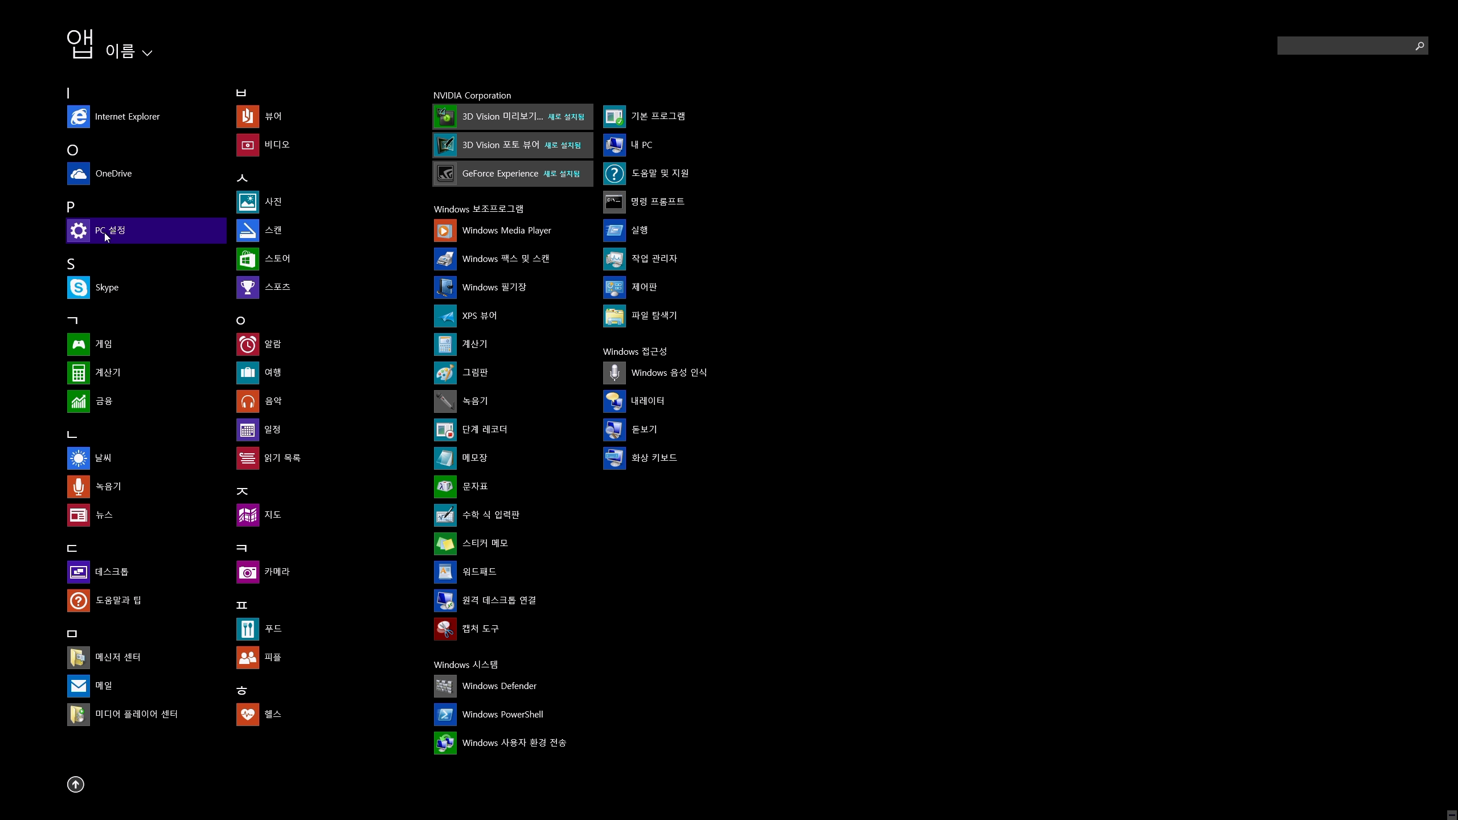Open the 캡처 도구 scissors icon
Viewport: 1458px width, 820px height.
pyautogui.click(x=445, y=629)
